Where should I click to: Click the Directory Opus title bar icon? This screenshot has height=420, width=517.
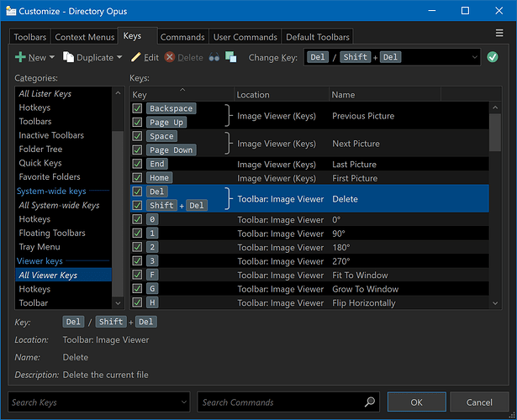[x=11, y=11]
